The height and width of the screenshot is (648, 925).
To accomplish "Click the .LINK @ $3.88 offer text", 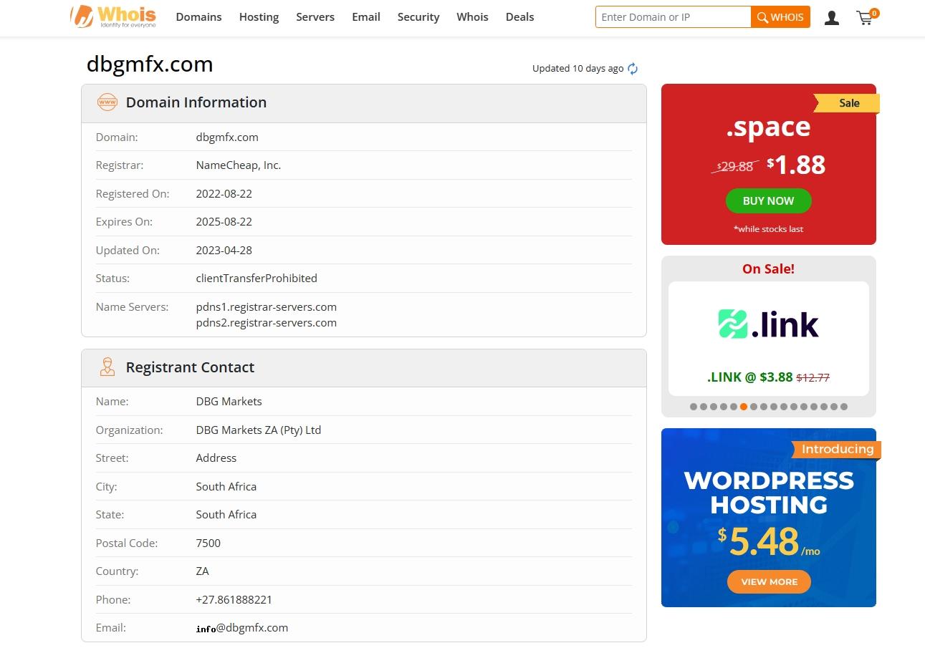I will [749, 377].
